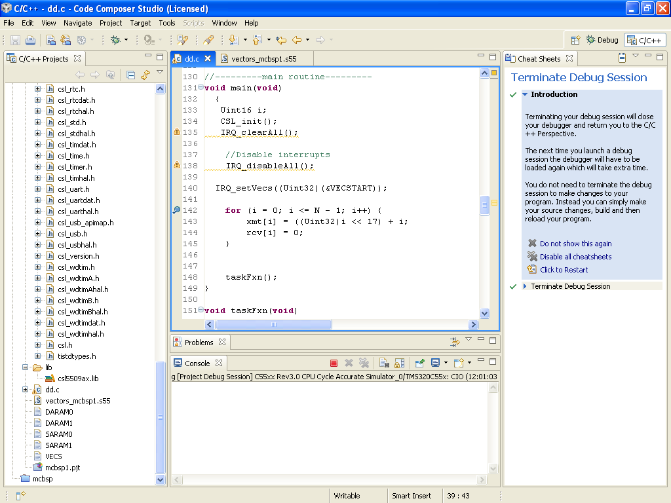Screen dimensions: 671x503
Task: Click the Debug bug icon in toolbar
Action: point(115,40)
